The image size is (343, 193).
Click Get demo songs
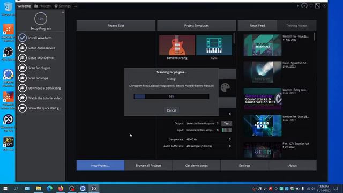[x=197, y=166]
